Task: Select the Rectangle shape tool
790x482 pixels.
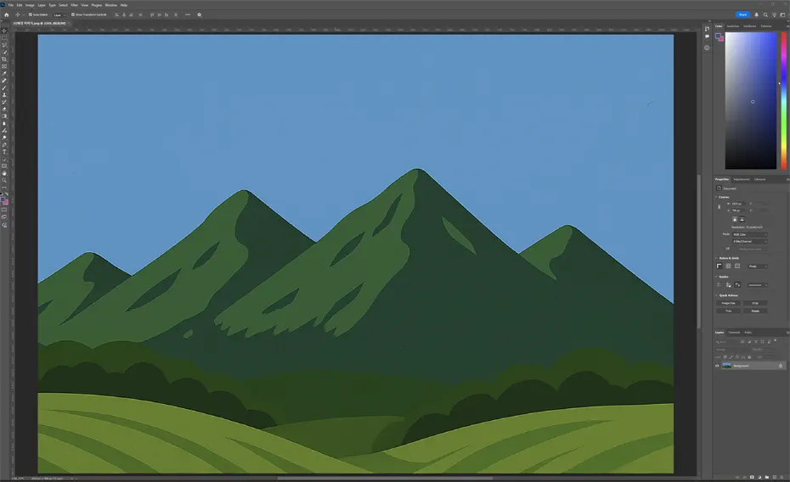Action: pyautogui.click(x=4, y=165)
